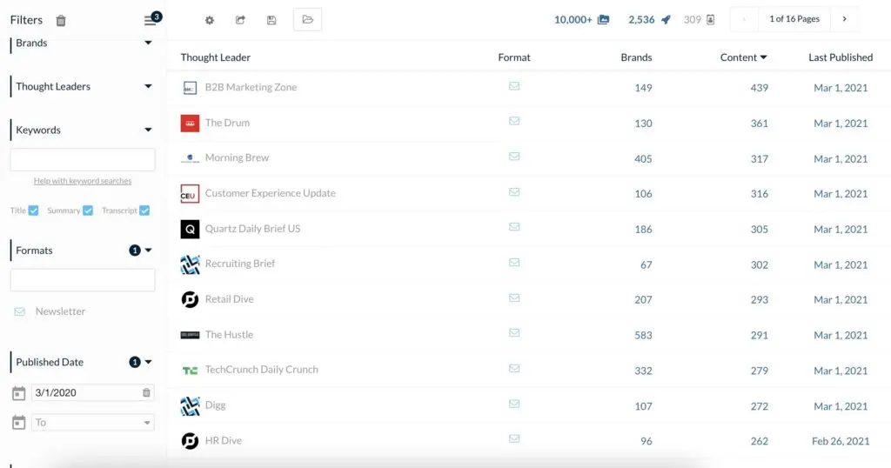Toggle the Summary checkbox
This screenshot has width=891, height=468.
click(88, 211)
